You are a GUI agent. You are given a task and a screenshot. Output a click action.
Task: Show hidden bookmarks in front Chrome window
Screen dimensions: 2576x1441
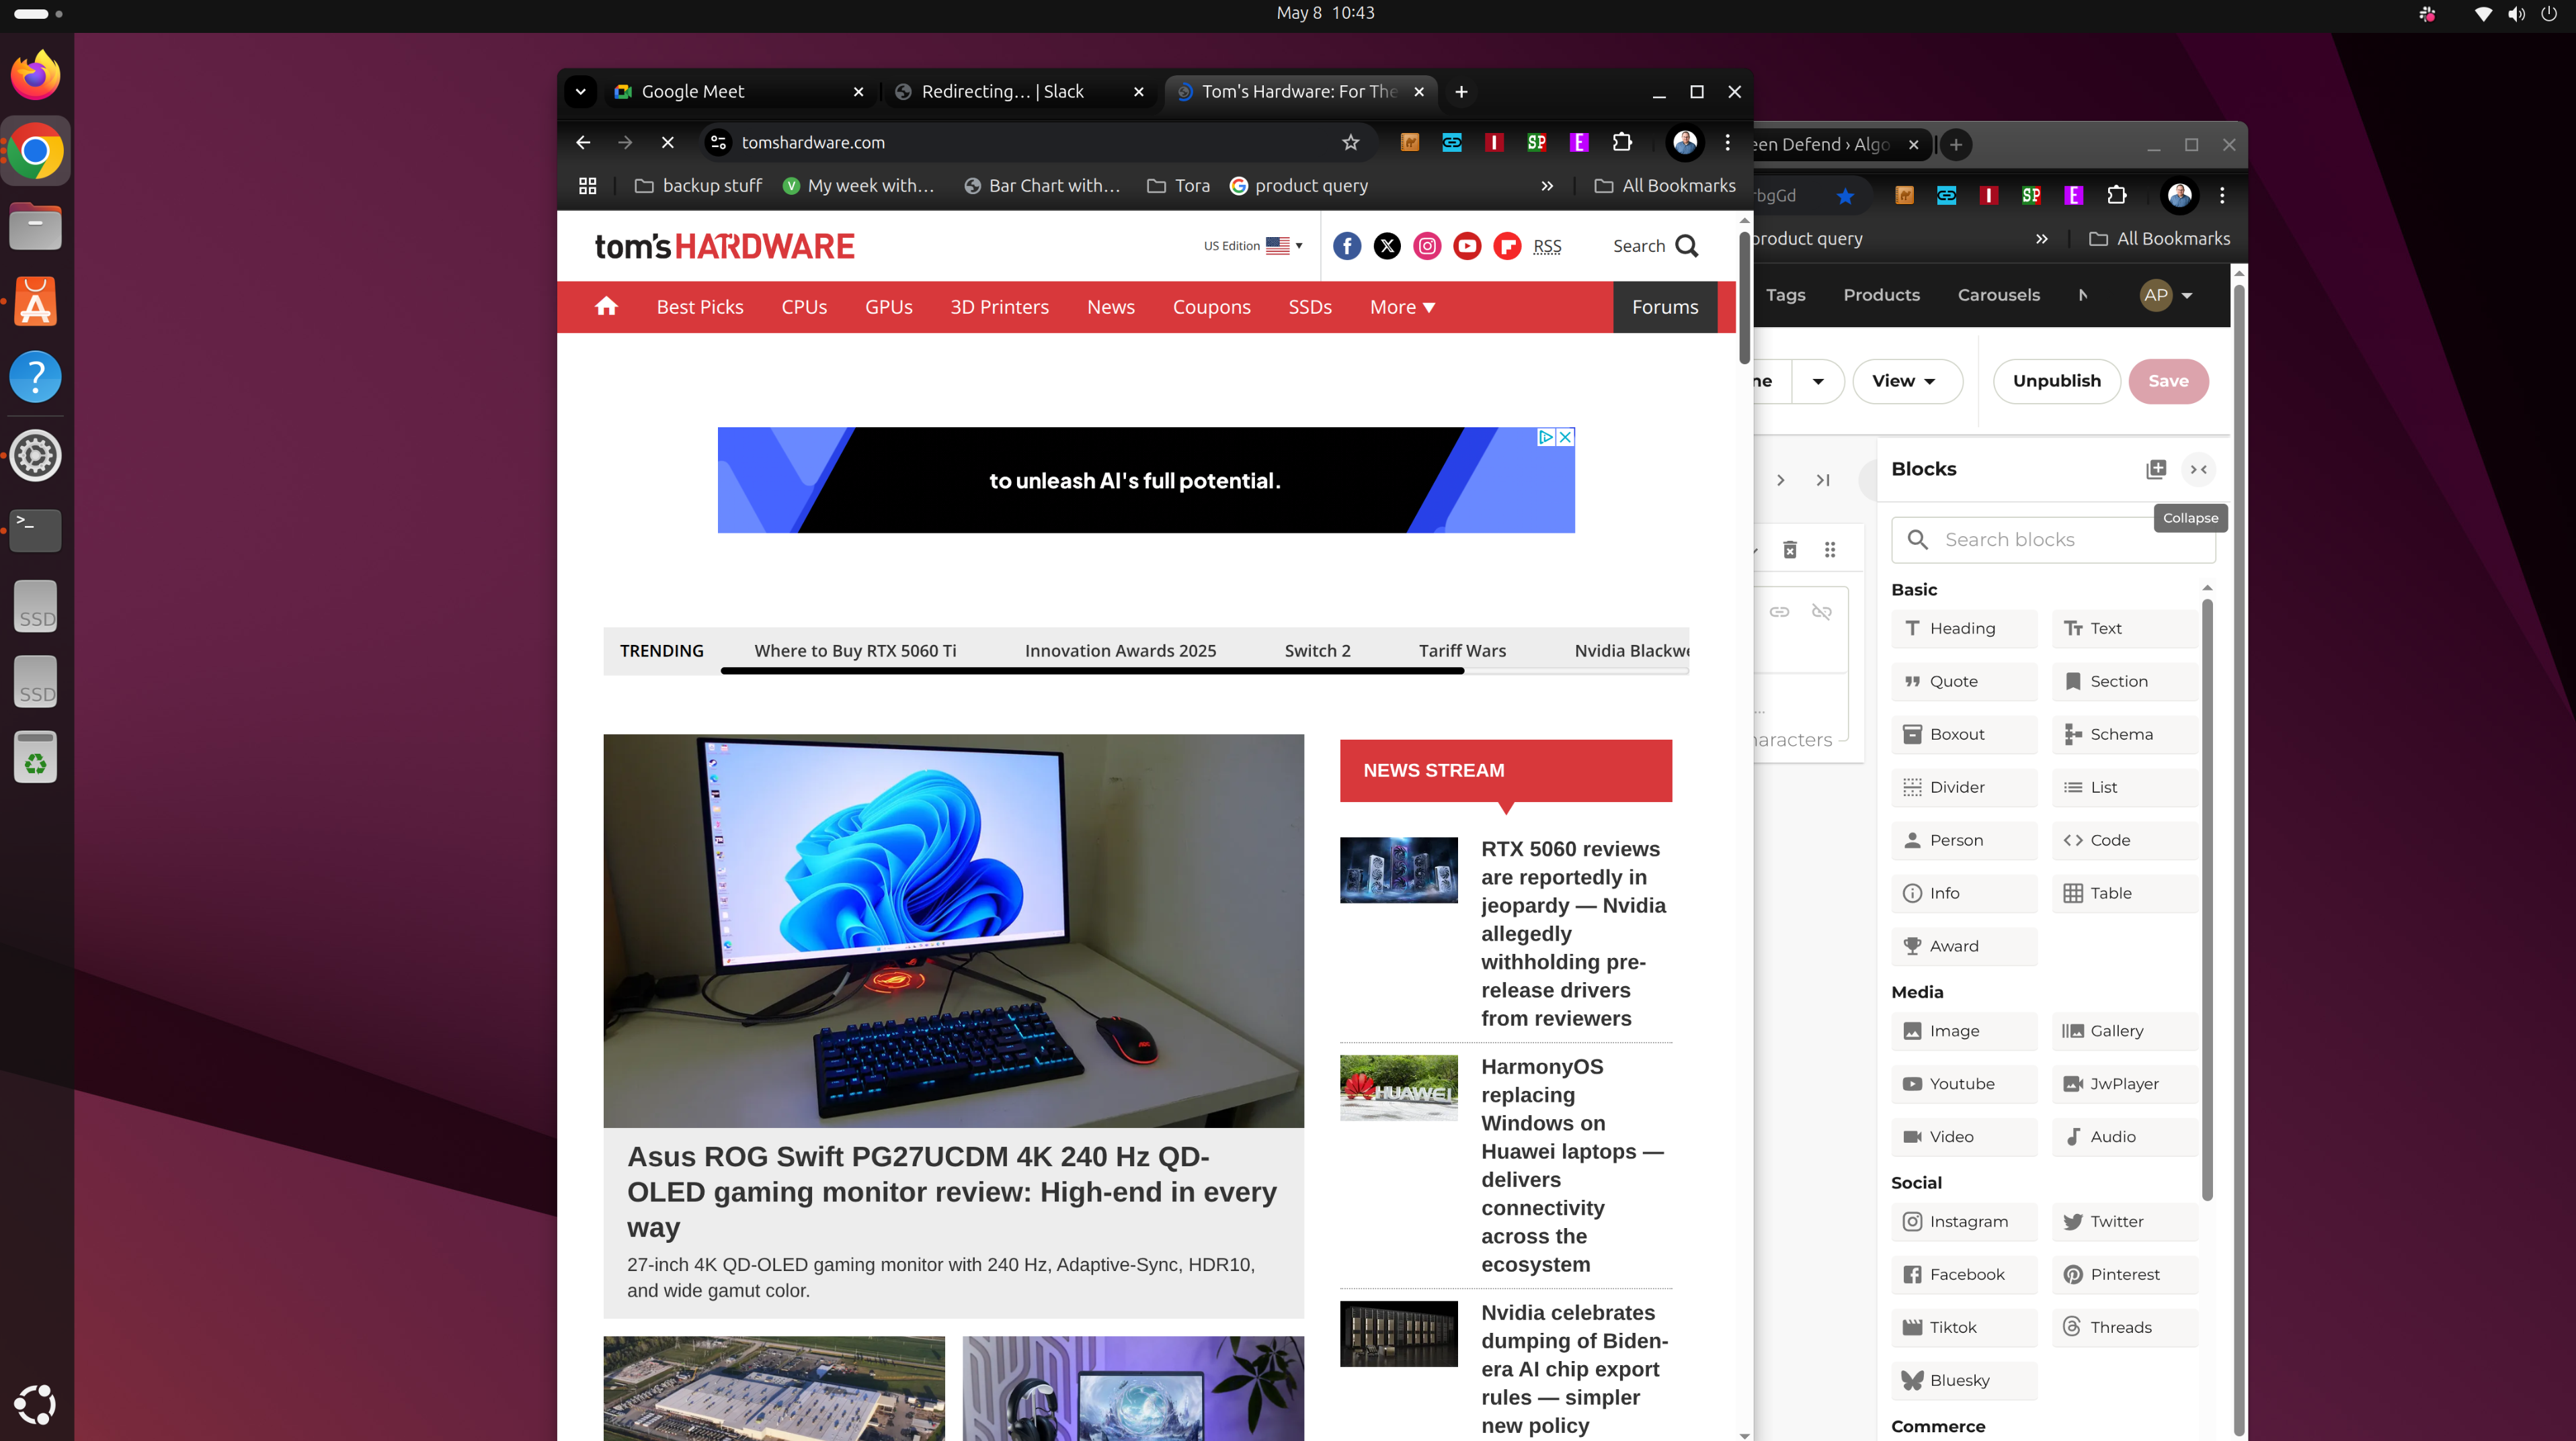[x=1547, y=186]
